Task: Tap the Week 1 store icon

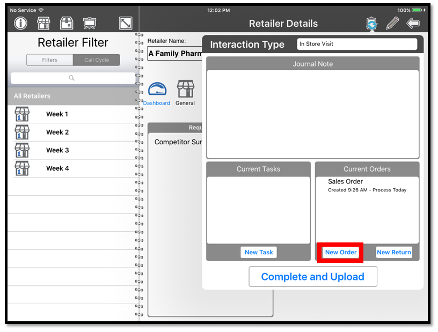Action: coord(22,114)
